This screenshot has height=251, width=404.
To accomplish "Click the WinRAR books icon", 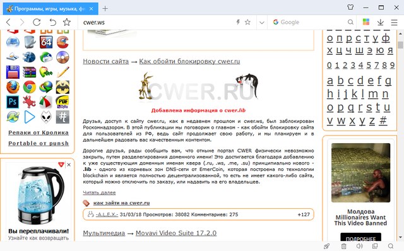I will pos(29,72).
